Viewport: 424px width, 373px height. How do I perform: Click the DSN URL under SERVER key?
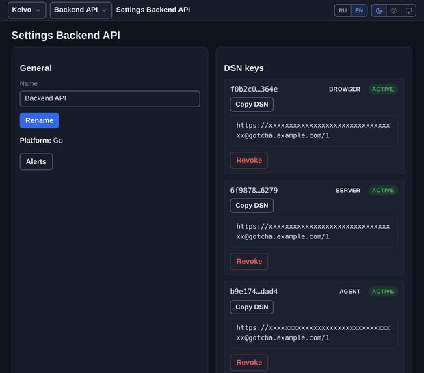(314, 232)
